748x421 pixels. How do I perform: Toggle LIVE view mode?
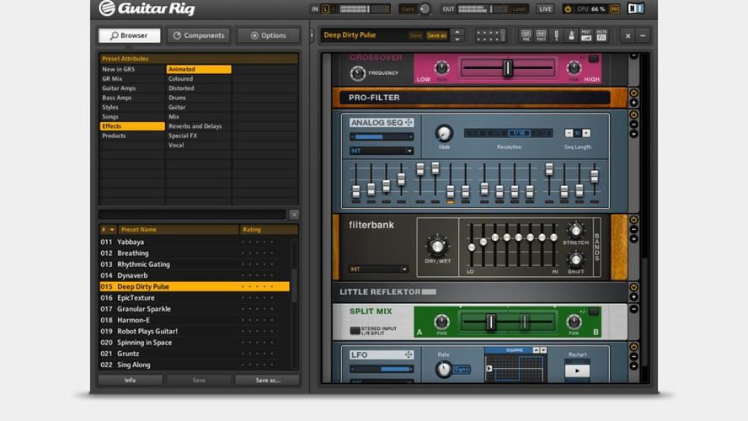pyautogui.click(x=545, y=9)
